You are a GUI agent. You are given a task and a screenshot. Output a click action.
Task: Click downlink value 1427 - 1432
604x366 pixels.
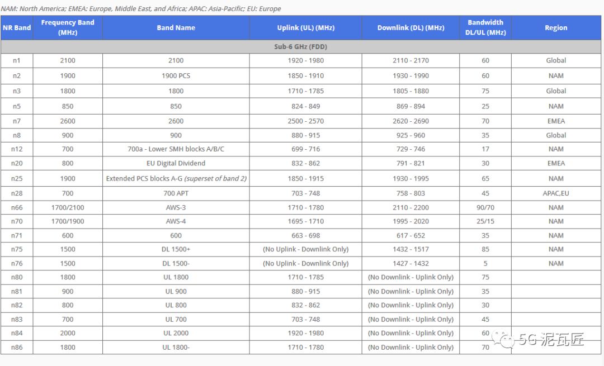(410, 264)
